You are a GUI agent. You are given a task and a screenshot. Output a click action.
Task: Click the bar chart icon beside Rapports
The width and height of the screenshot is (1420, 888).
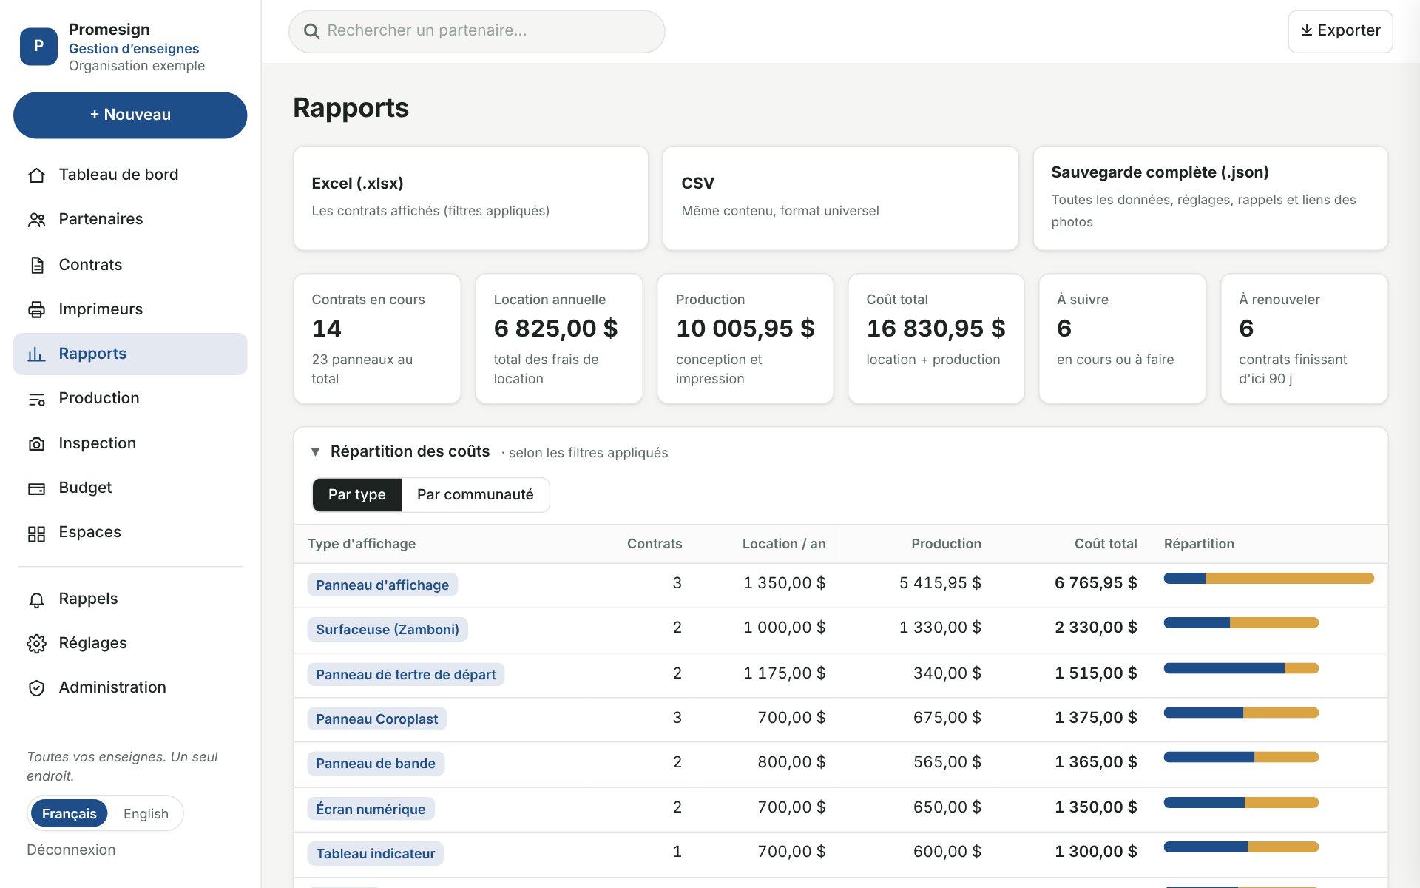36,354
